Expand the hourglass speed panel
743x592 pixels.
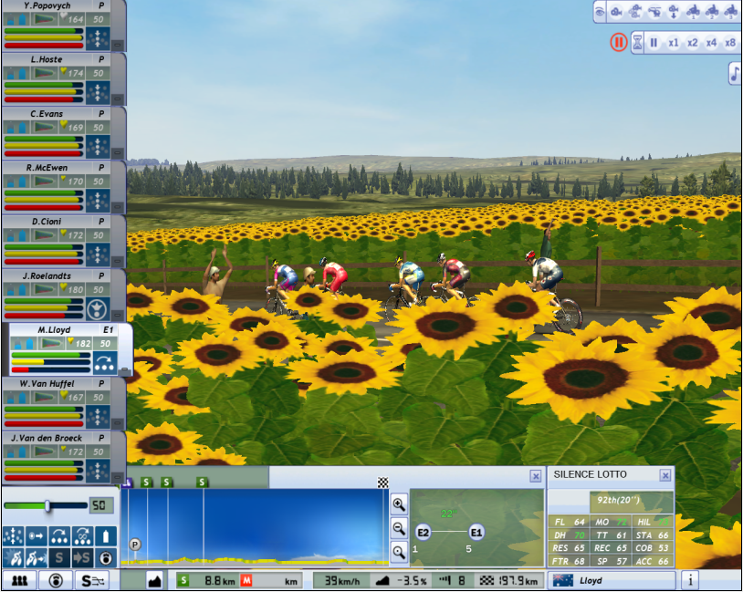pos(638,43)
